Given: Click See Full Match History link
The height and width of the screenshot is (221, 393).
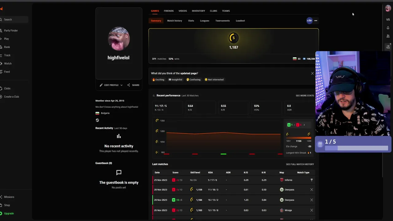Looking at the screenshot, I should pyautogui.click(x=300, y=165).
